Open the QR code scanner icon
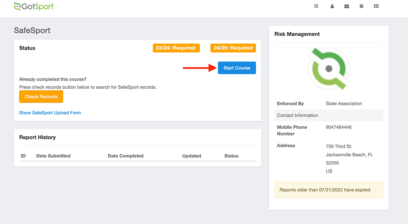This screenshot has height=224, width=408. pyautogui.click(x=316, y=6)
